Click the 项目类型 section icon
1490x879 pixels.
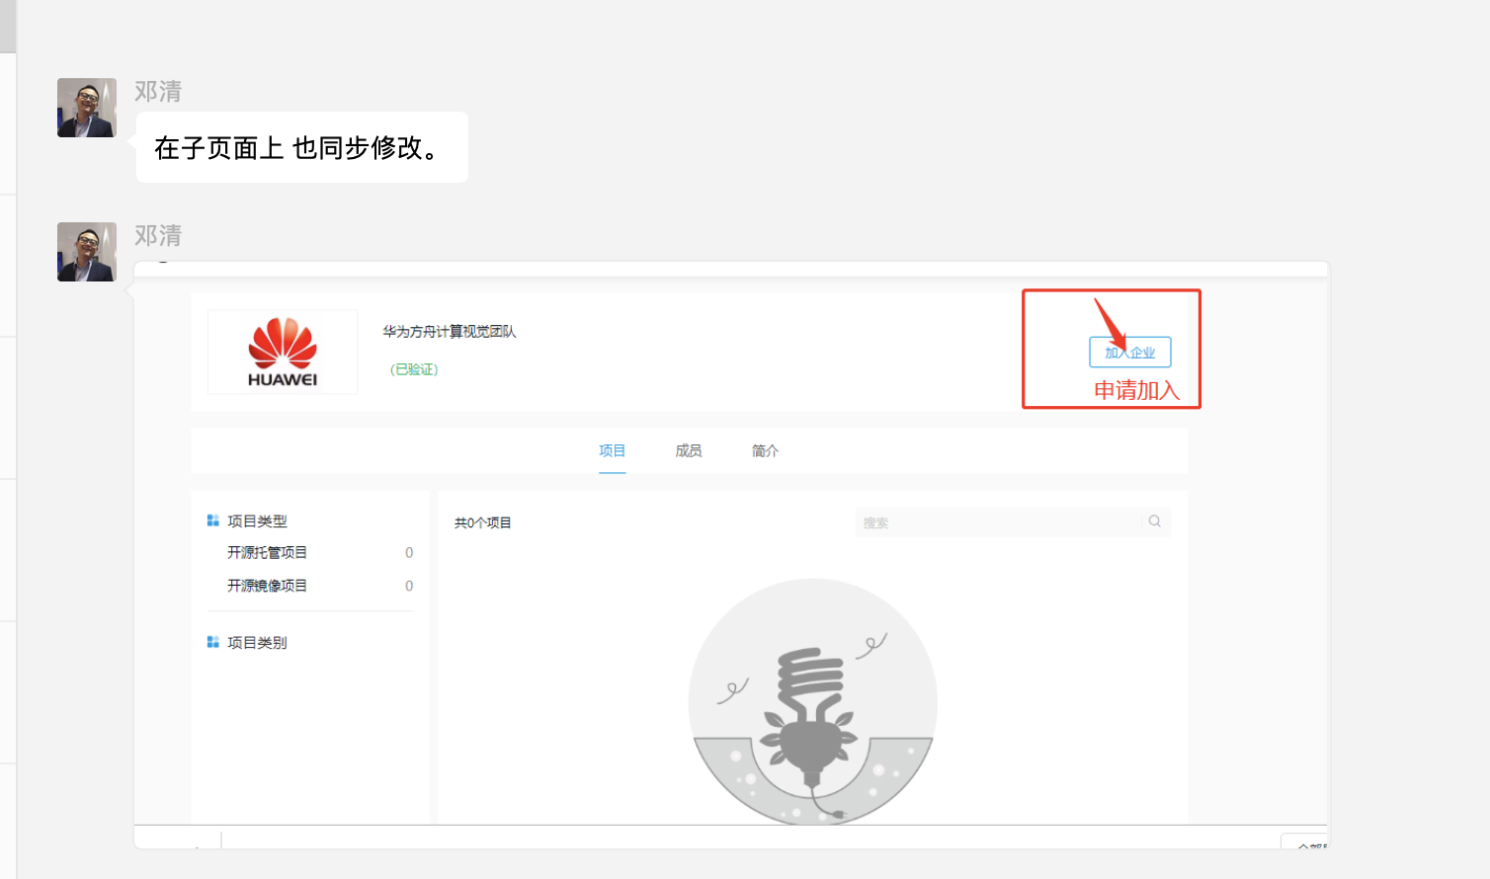pyautogui.click(x=212, y=520)
